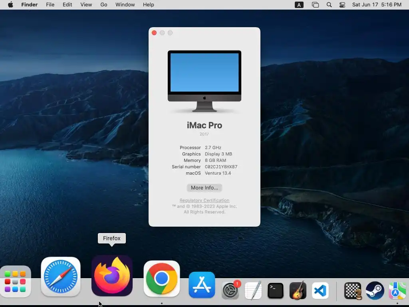Screen dimensions: 409x307
Task: Open the Apple menu
Action: [10, 5]
